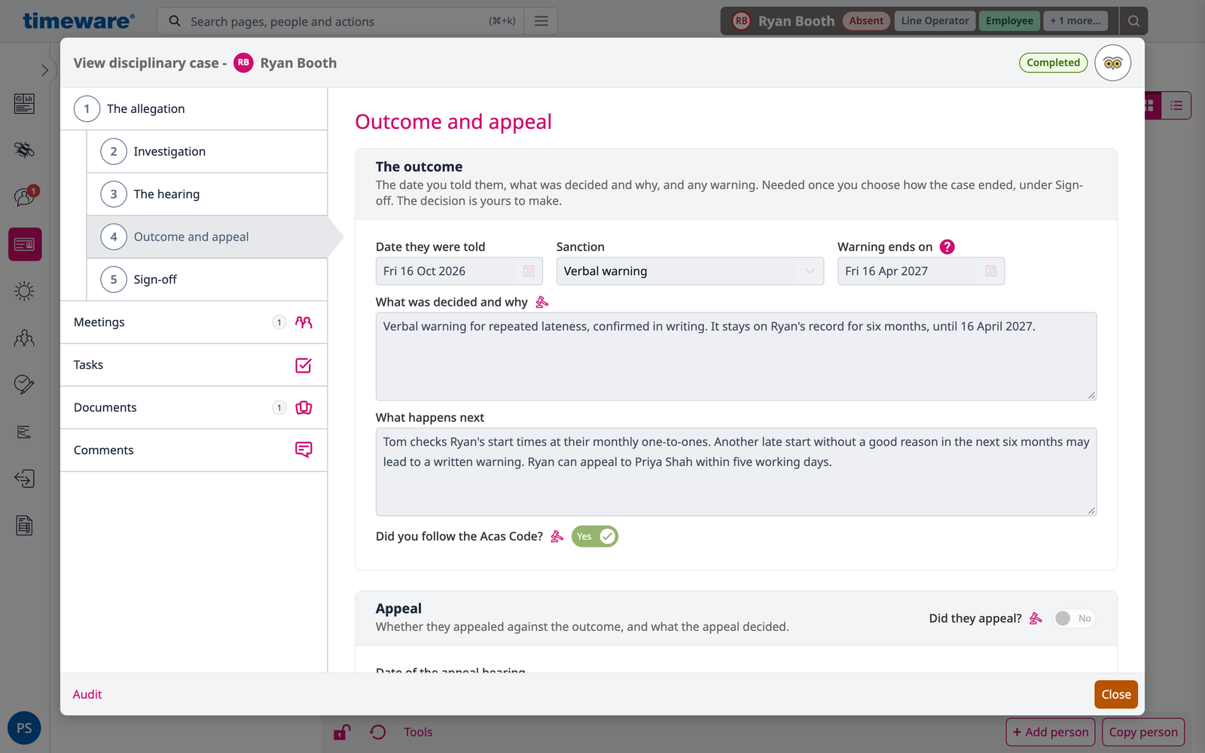
Task: Go to The allegation step
Action: 194,109
